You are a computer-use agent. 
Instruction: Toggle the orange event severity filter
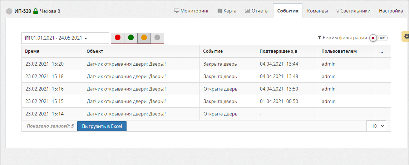point(144,38)
